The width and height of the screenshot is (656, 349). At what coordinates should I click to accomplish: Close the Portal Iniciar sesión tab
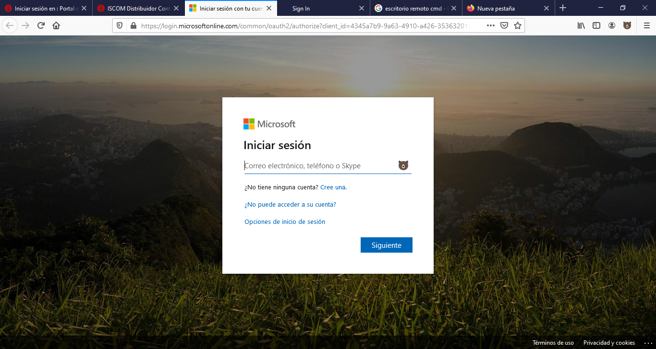(x=84, y=8)
